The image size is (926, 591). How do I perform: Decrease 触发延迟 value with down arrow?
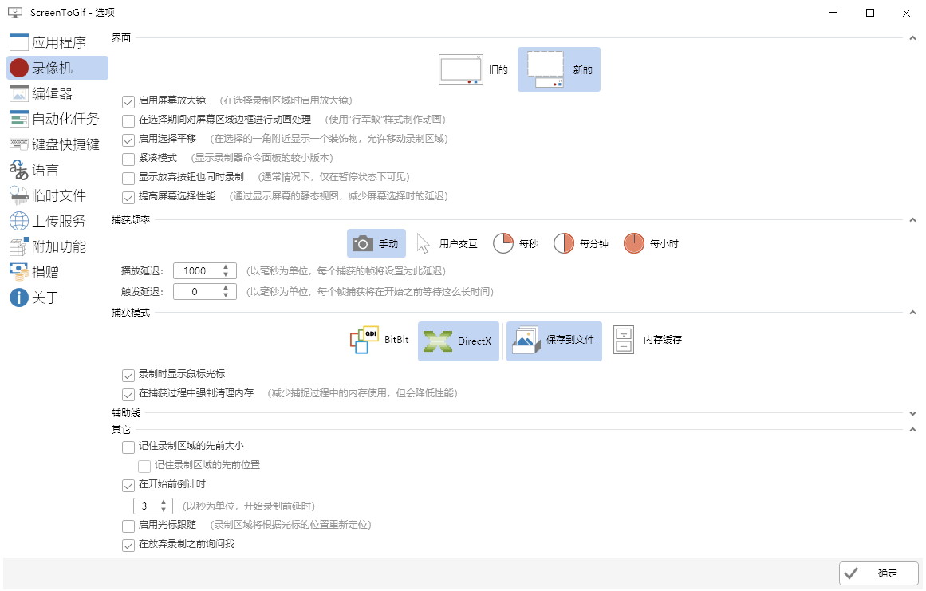click(x=226, y=295)
